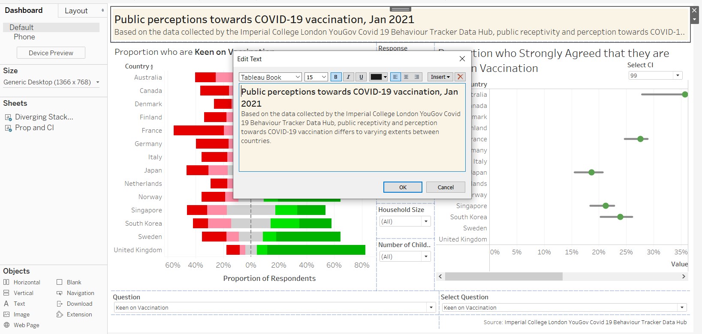Right-align the text

(417, 77)
